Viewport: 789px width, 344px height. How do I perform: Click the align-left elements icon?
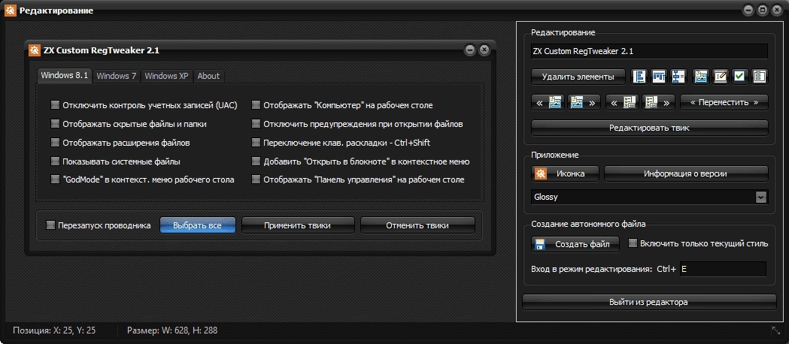click(639, 77)
